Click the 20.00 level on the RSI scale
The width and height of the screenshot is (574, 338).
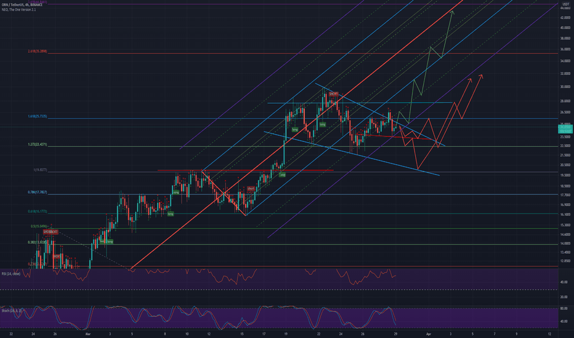tap(564, 297)
